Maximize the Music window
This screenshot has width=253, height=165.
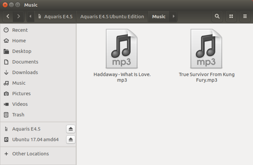pyautogui.click(x=17, y=5)
